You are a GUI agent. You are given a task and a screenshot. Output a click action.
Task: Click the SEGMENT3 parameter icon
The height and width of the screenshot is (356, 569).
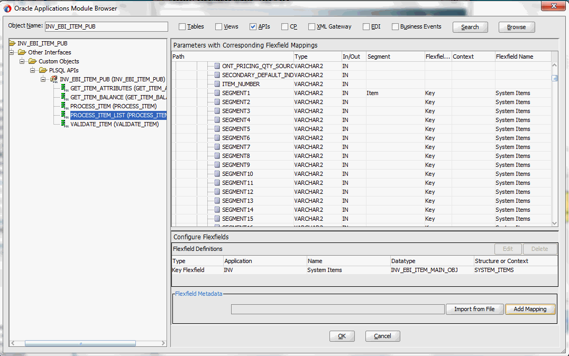217,111
